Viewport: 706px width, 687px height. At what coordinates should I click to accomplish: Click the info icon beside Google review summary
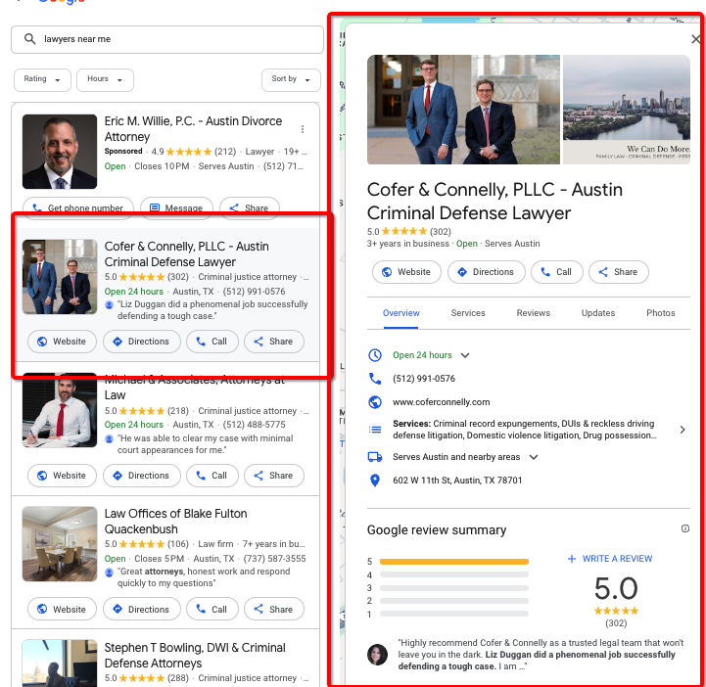point(684,529)
